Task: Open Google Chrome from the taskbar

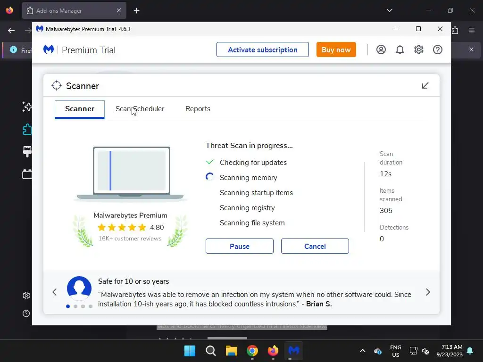Action: [x=252, y=351]
